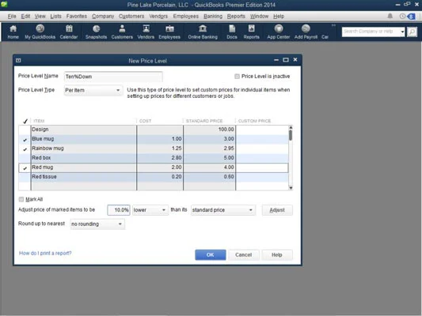Open the Company menu
The height and width of the screenshot is (316, 422).
click(x=103, y=17)
